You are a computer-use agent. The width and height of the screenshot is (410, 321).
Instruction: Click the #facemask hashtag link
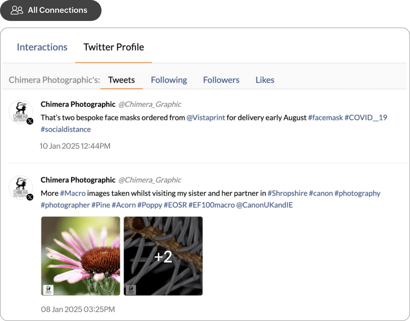coord(325,118)
